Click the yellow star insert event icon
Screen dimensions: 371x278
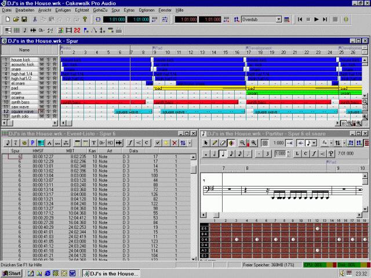click(x=166, y=143)
